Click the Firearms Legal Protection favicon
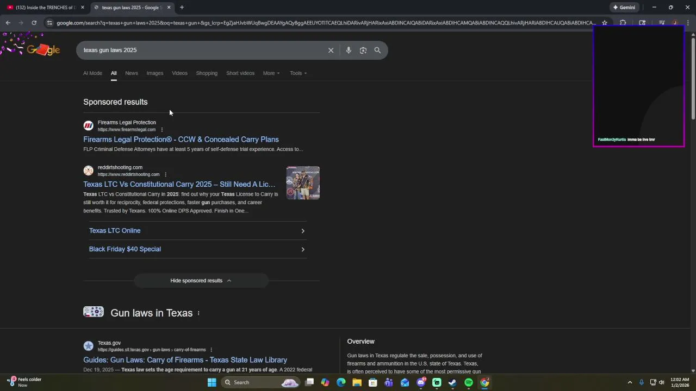The width and height of the screenshot is (696, 391). 88,126
